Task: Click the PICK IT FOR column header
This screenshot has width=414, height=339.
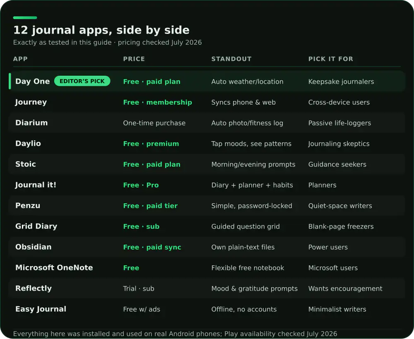Action: [330, 59]
